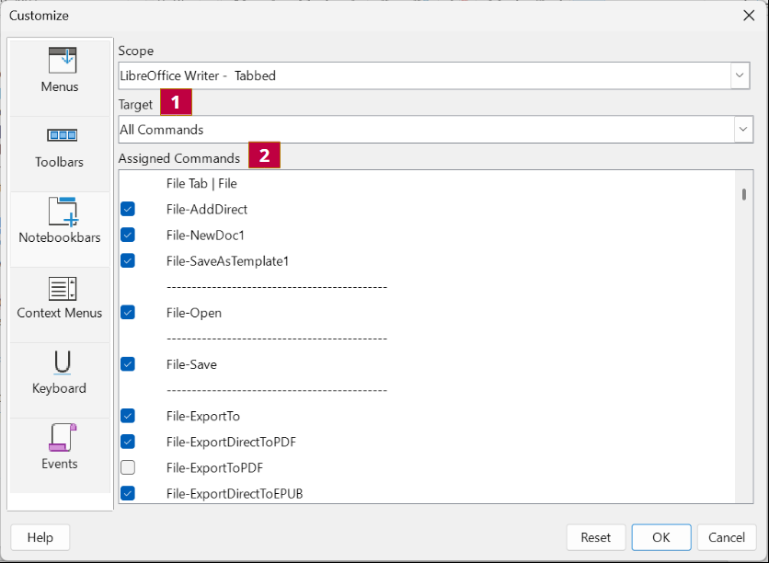Viewport: 769px width, 563px height.
Task: Click the Events tab label
Action: [60, 464]
